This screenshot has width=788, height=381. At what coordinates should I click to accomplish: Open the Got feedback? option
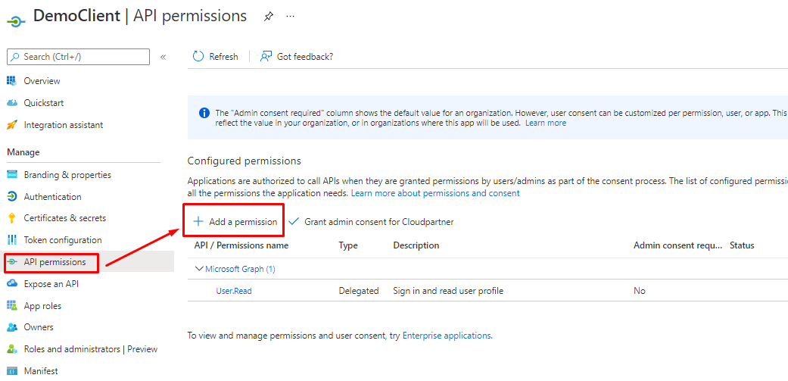[297, 57]
